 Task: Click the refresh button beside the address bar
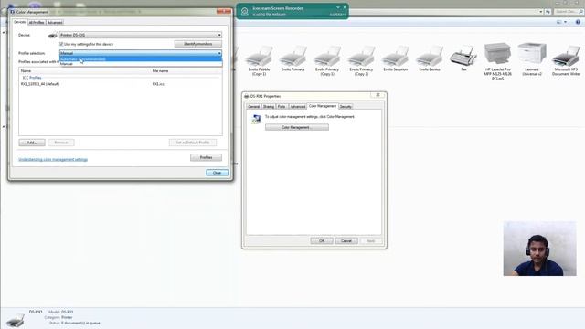548,12
